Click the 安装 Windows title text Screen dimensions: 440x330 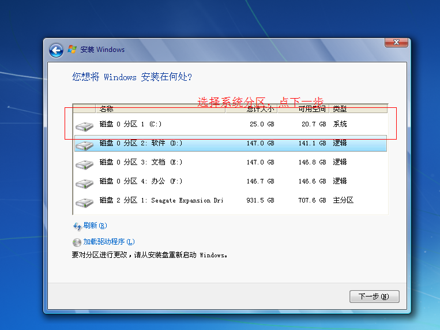[103, 50]
